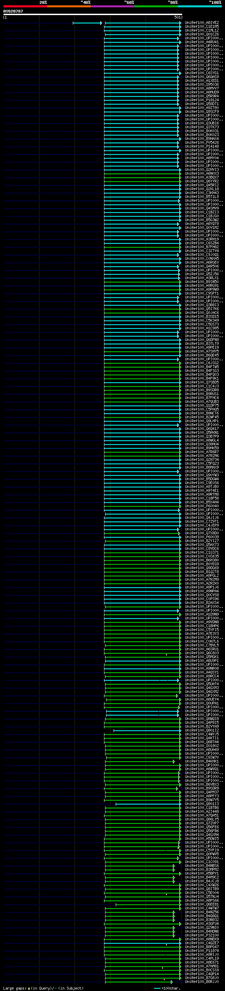Select hit label UniRef100_B7FHC4

tap(202, 398)
